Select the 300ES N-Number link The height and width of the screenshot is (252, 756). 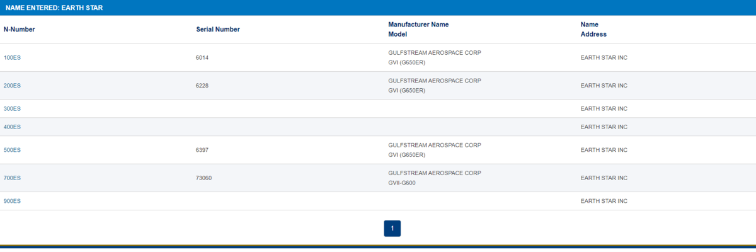coord(12,109)
